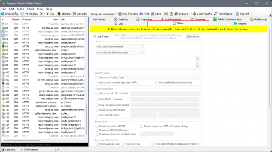Click the Any Process target icon
The width and height of the screenshot is (272, 152).
[120, 14]
